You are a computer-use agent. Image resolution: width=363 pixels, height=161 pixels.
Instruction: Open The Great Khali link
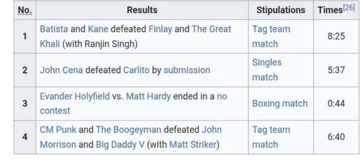tap(135, 36)
